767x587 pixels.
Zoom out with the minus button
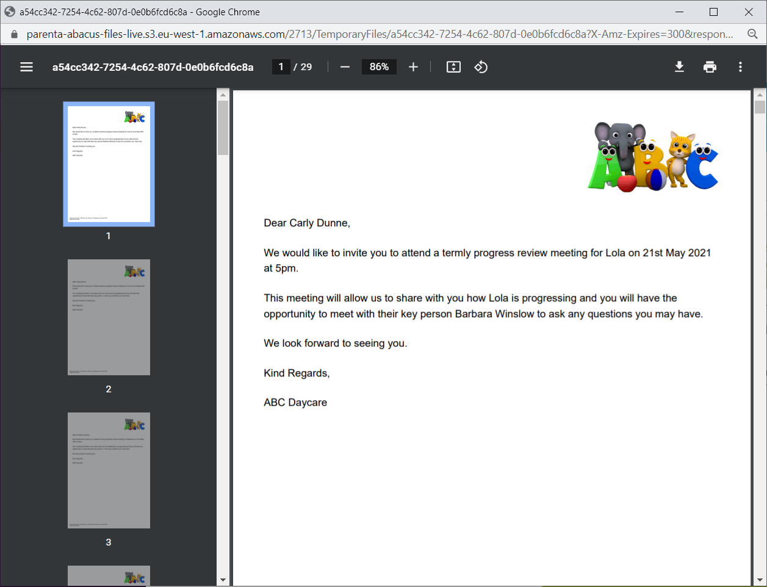tap(345, 67)
